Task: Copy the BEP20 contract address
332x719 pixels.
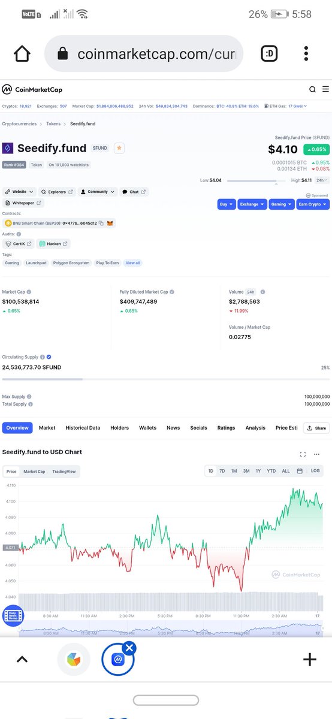Action: [x=101, y=223]
